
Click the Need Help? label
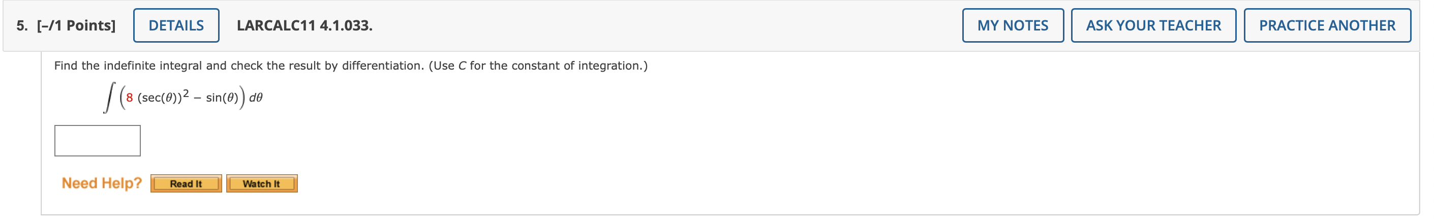102,183
